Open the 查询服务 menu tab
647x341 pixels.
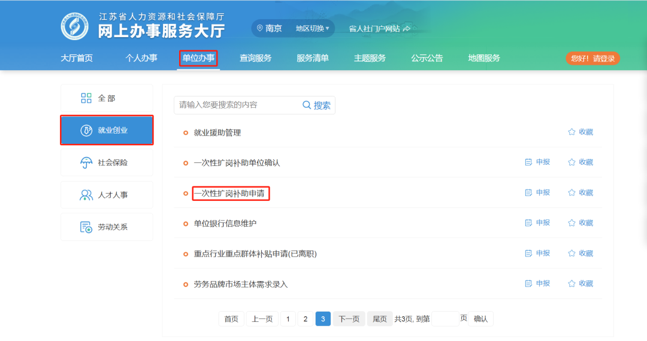[x=256, y=58]
